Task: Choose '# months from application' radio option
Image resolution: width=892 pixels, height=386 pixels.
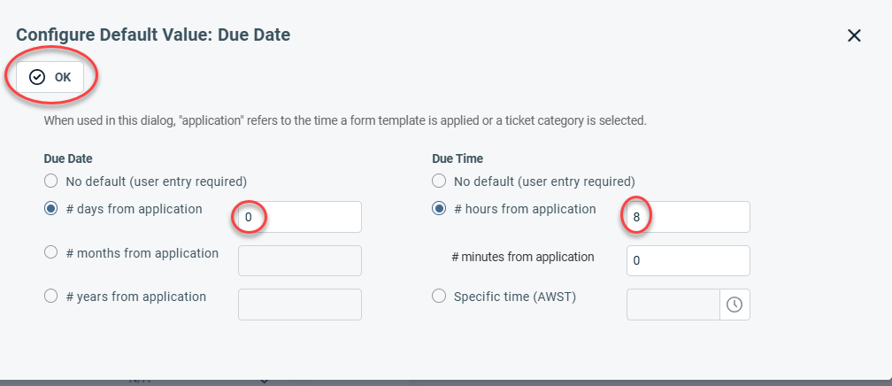Action: tap(51, 253)
